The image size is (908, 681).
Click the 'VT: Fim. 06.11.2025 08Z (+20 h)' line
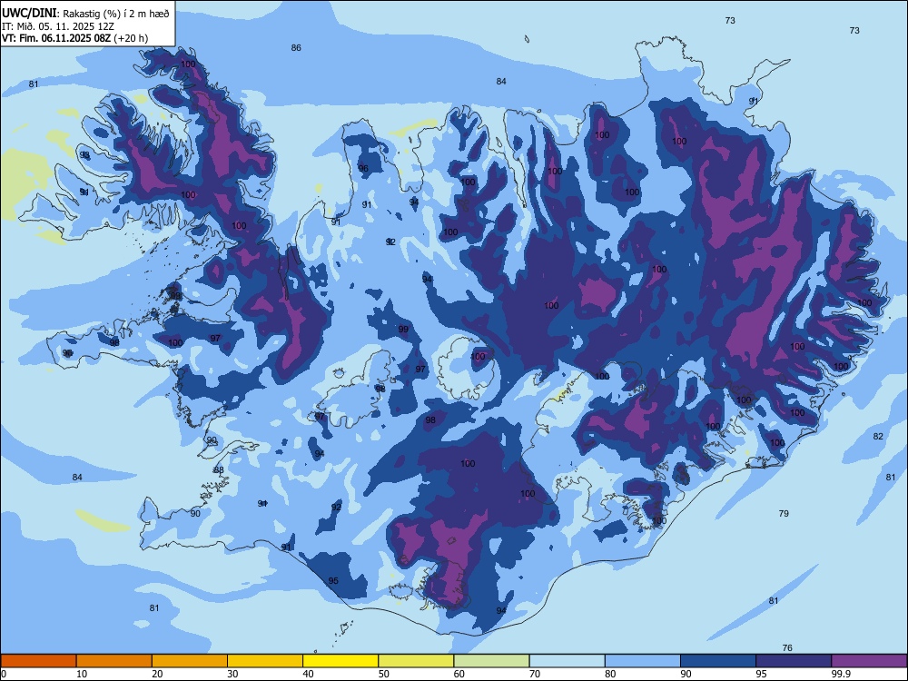tap(74, 38)
